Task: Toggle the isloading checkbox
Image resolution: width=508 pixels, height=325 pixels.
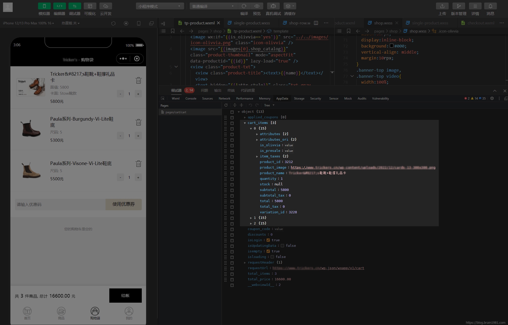Action: (x=272, y=257)
